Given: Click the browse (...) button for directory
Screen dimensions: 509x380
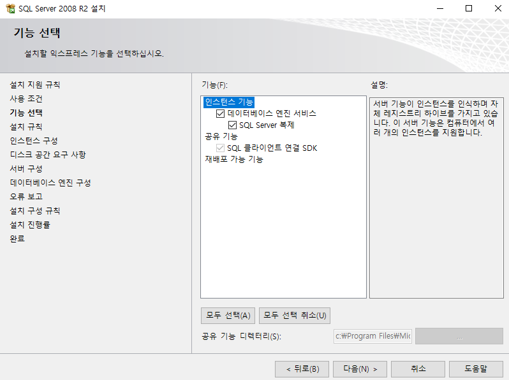Looking at the screenshot, I should coord(459,336).
